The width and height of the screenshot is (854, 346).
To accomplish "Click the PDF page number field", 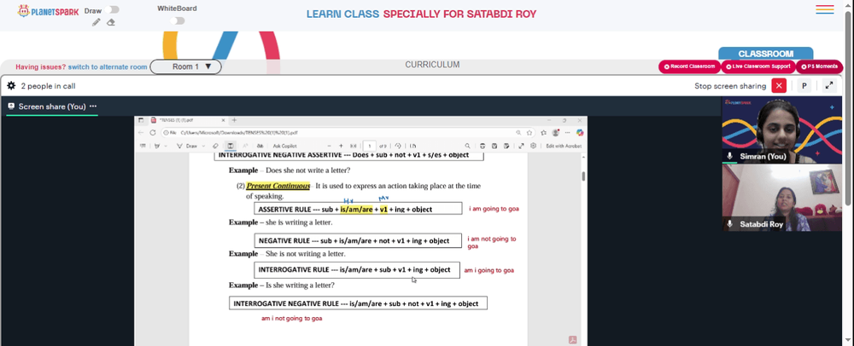I will (x=370, y=146).
